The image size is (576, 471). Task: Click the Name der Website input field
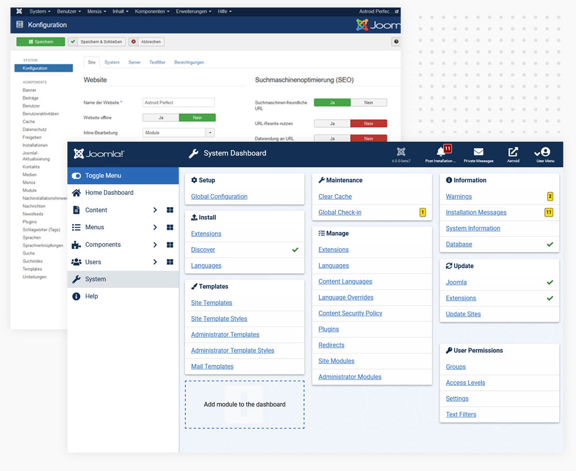[x=179, y=102]
